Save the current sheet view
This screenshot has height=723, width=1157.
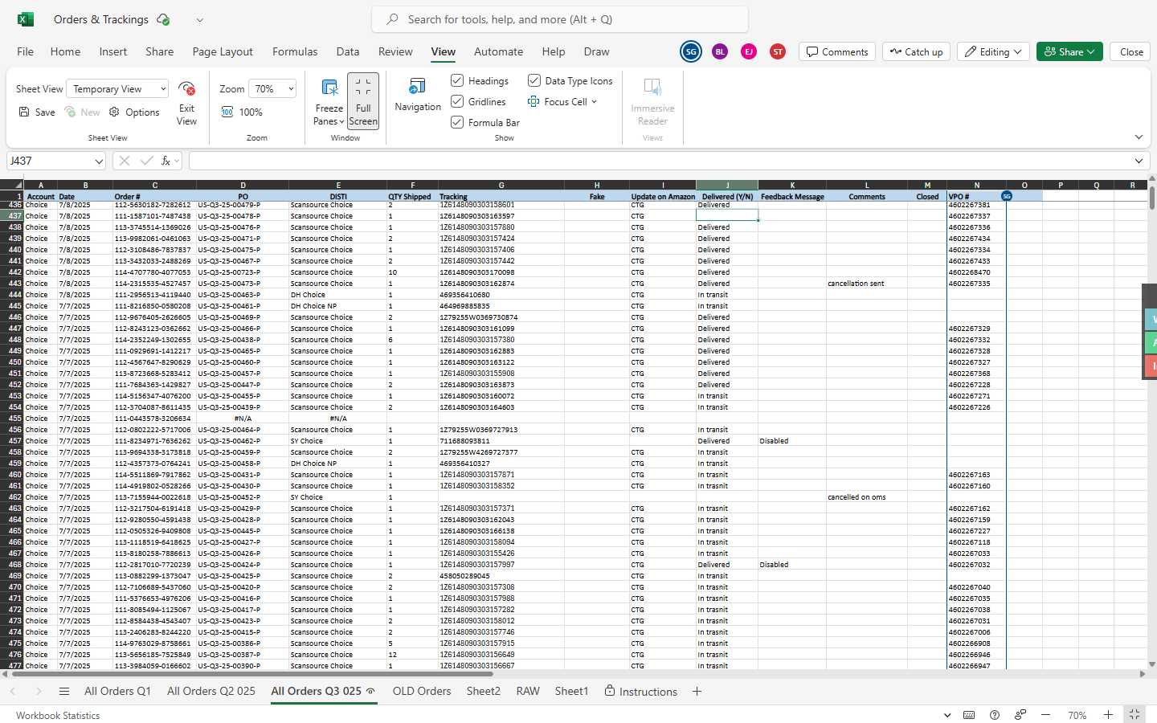click(37, 112)
